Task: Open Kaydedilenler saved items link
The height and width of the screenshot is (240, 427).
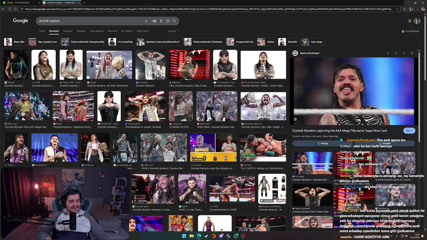Action: tap(410, 31)
